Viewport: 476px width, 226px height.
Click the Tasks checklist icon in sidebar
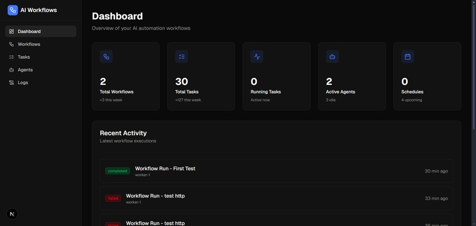pos(11,57)
